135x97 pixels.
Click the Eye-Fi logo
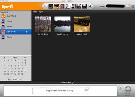point(7,6)
